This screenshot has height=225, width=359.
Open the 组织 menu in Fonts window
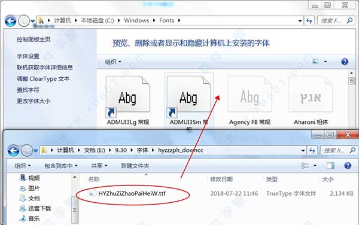(113, 62)
